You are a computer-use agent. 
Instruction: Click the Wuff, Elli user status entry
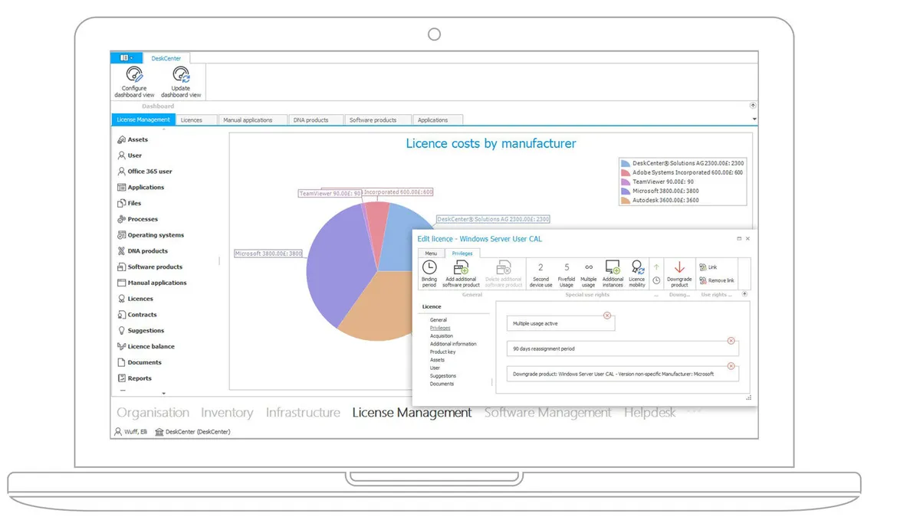click(x=130, y=432)
